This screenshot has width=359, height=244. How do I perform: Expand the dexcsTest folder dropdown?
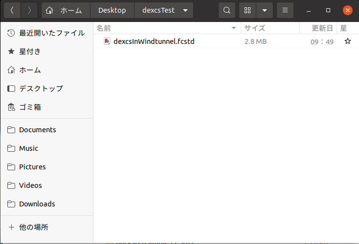click(185, 10)
